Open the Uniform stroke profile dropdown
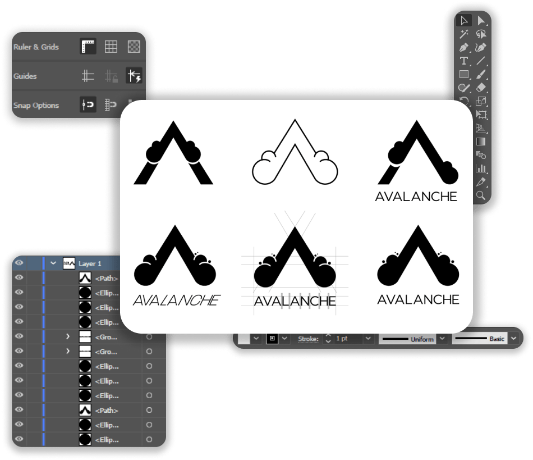The width and height of the screenshot is (533, 460). point(442,339)
